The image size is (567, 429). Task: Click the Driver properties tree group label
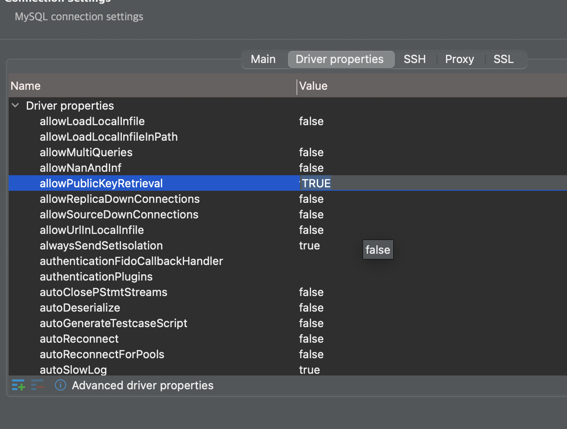click(x=70, y=106)
